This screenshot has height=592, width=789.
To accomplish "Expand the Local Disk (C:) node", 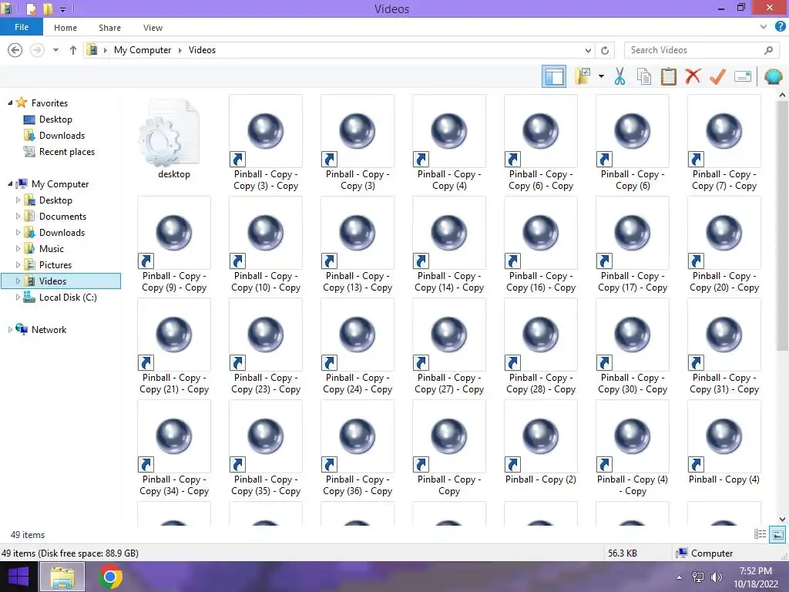I will point(18,298).
